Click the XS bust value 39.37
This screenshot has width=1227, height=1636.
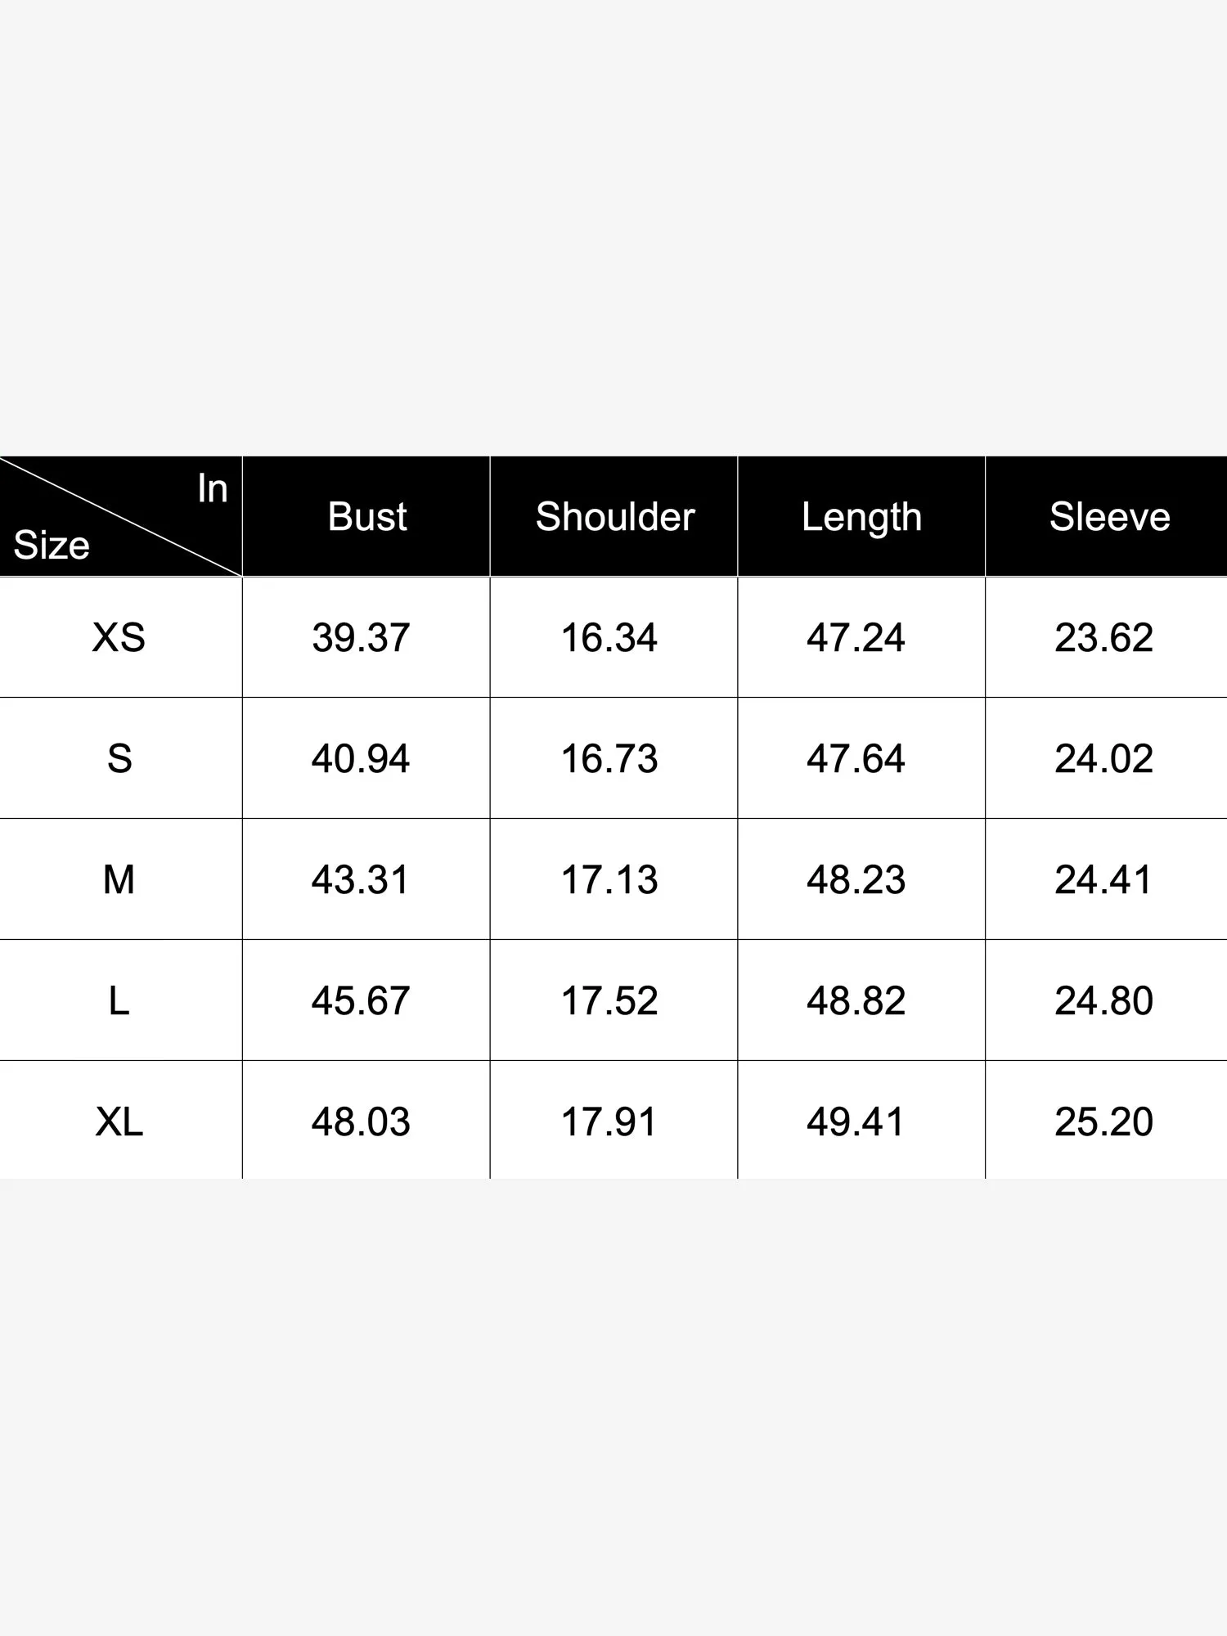click(x=361, y=637)
